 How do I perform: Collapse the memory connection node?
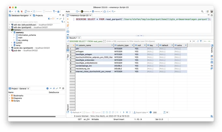9,30
